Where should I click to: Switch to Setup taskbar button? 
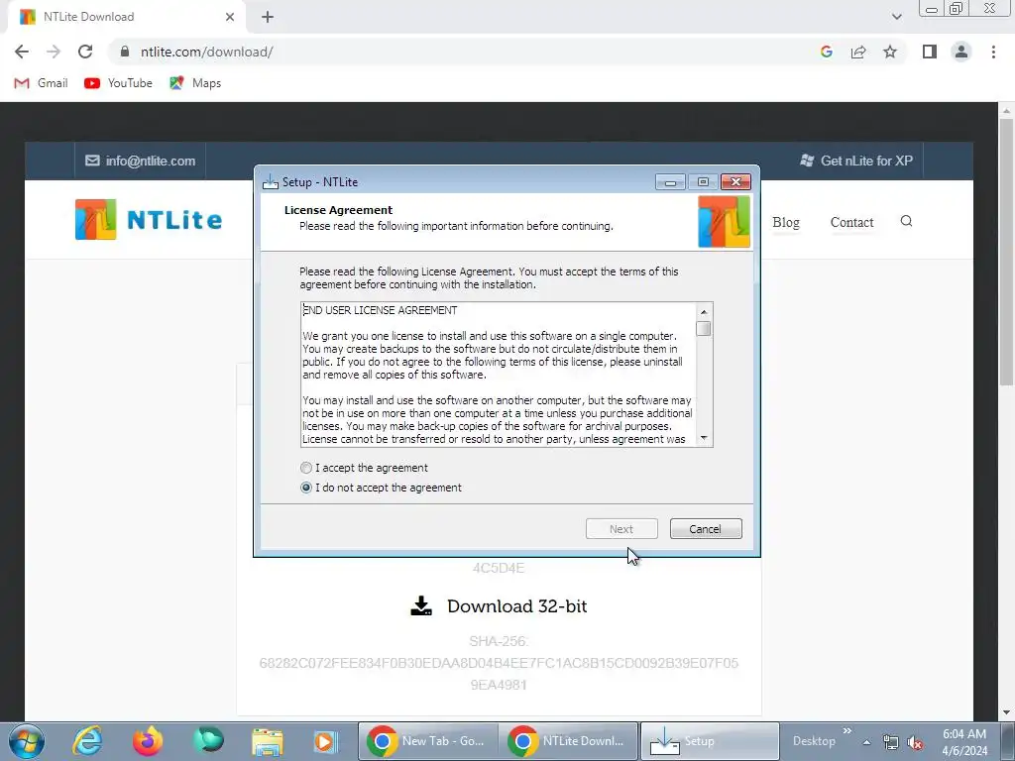710,741
